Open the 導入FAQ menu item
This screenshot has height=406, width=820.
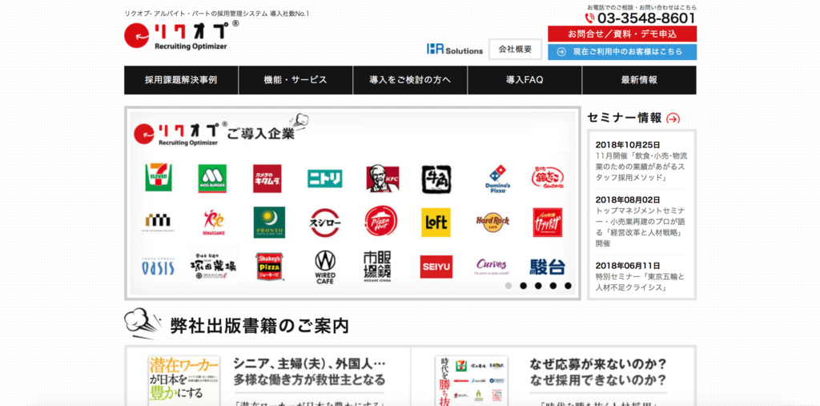click(x=525, y=80)
